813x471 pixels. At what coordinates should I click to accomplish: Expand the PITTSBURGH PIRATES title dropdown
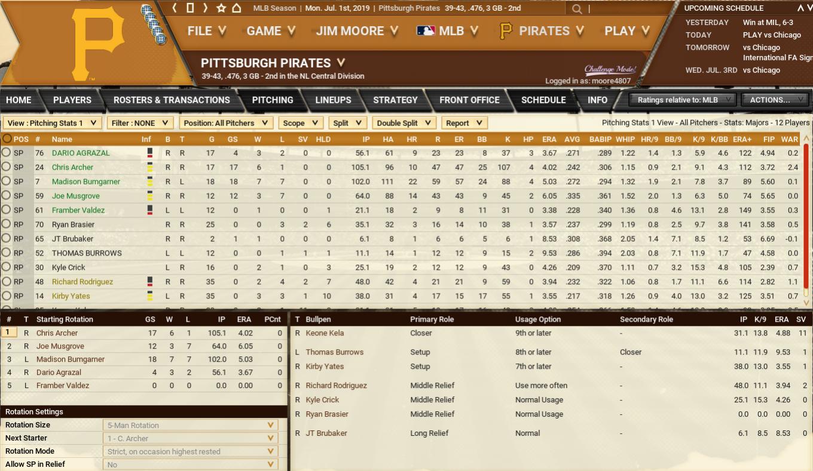tap(341, 62)
